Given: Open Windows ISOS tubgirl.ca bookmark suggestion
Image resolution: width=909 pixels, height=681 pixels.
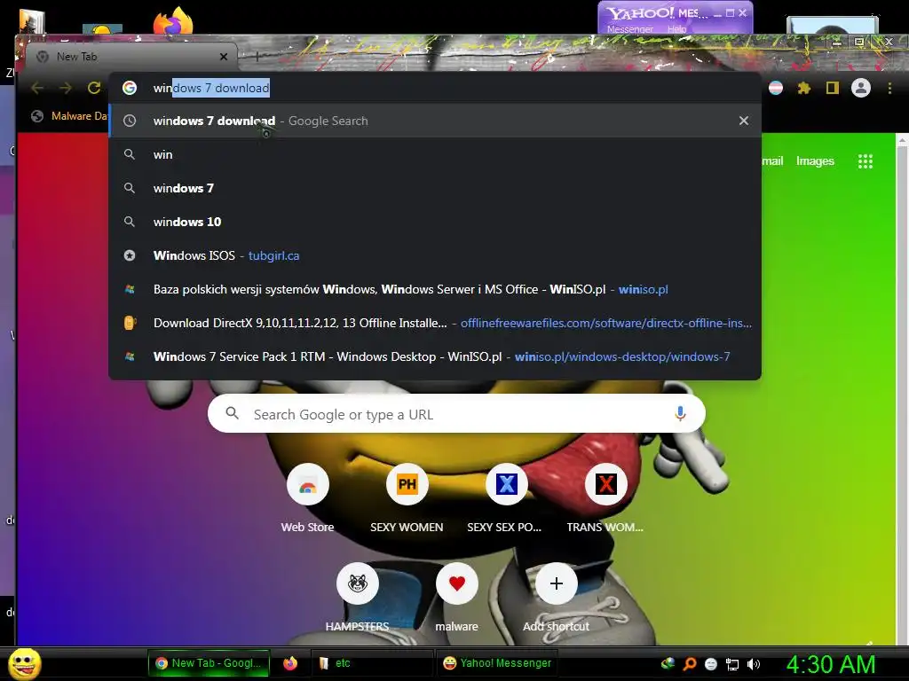Looking at the screenshot, I should point(435,255).
